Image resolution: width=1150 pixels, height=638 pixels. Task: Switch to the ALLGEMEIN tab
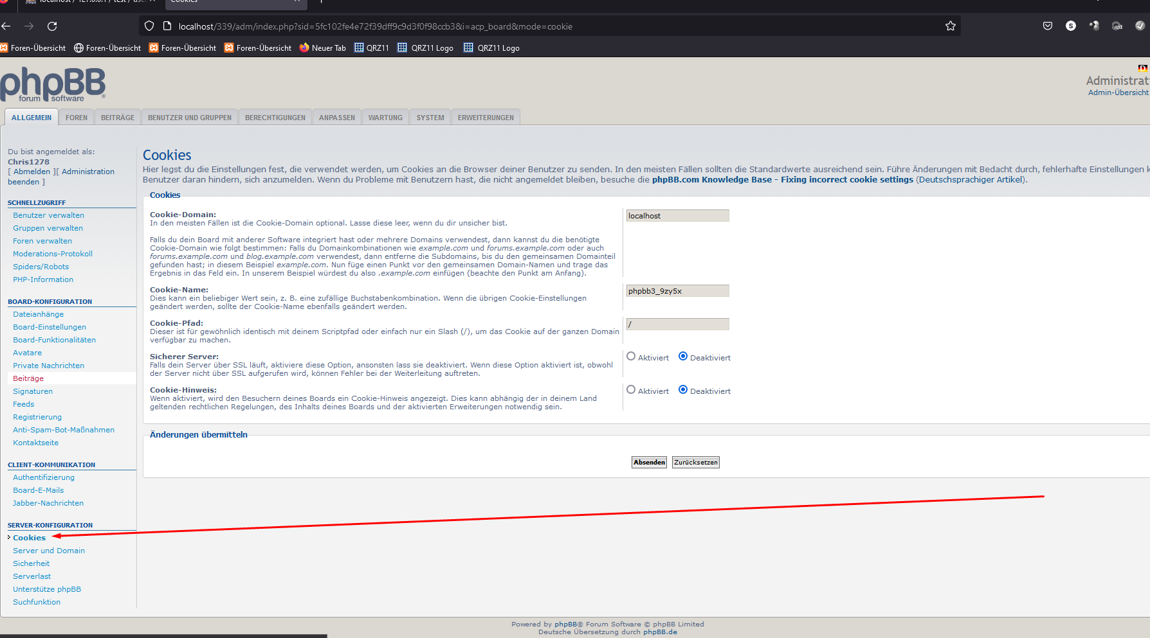[x=32, y=118]
